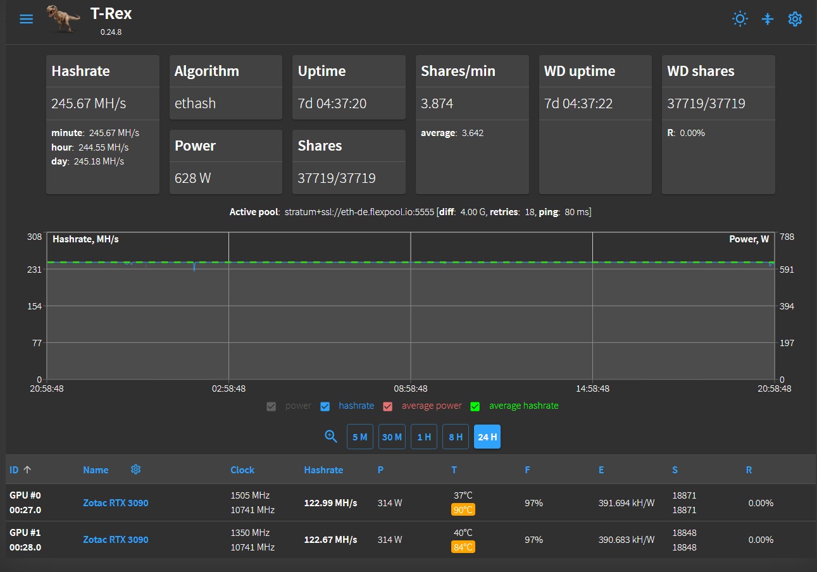Click the 84°C memory temperature badge
This screenshot has width=817, height=572.
(x=463, y=547)
